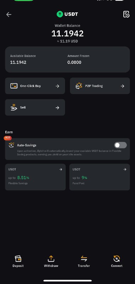The image size is (135, 284).
Task: Open the transaction history icon
Action: (x=126, y=14)
